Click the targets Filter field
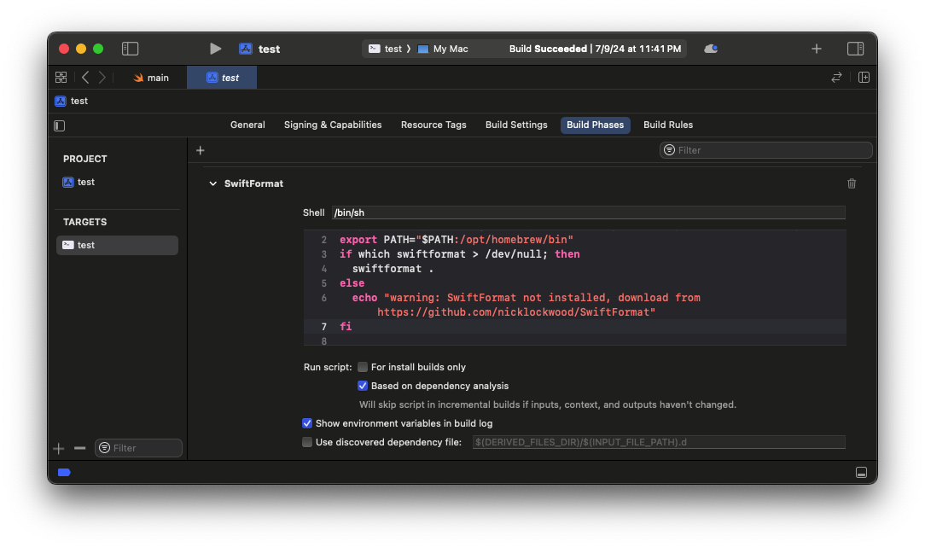Viewport: 925px width, 547px height. coord(138,448)
